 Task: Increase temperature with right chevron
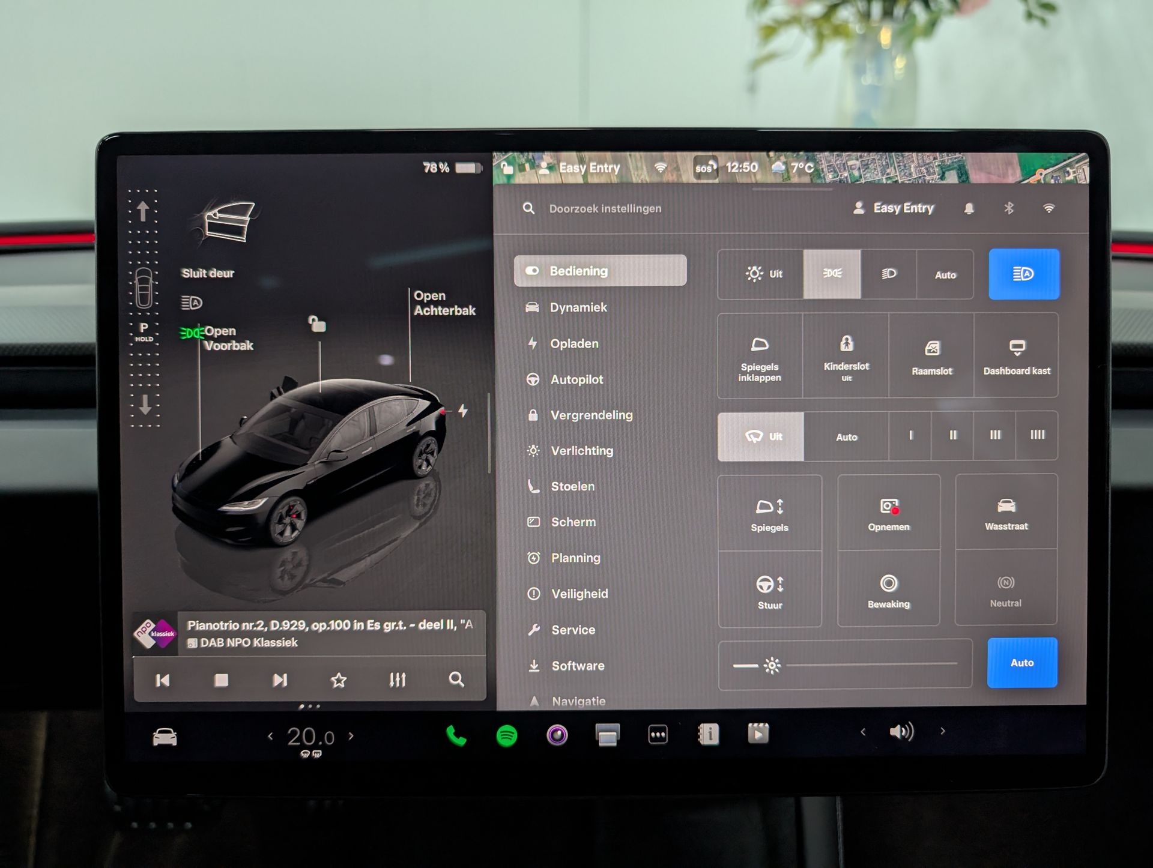pyautogui.click(x=351, y=736)
